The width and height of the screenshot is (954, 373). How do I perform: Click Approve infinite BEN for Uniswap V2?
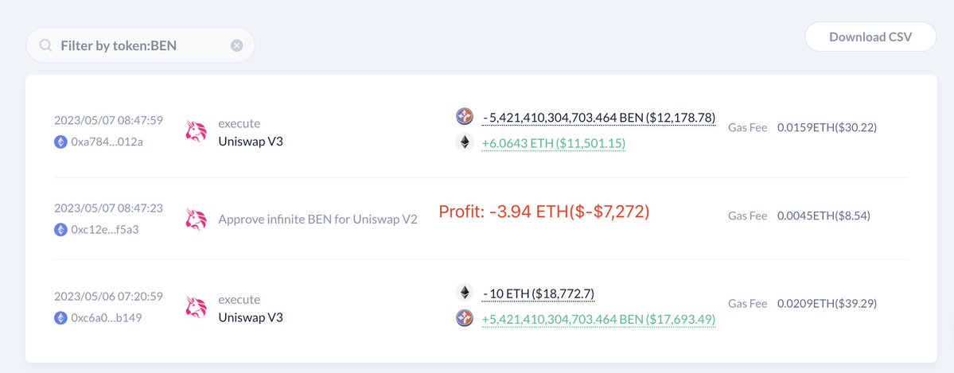pyautogui.click(x=317, y=219)
